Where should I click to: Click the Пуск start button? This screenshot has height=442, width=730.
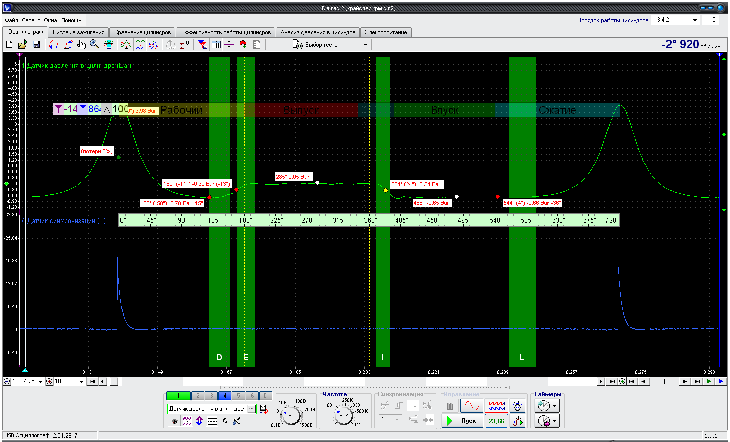tap(462, 421)
